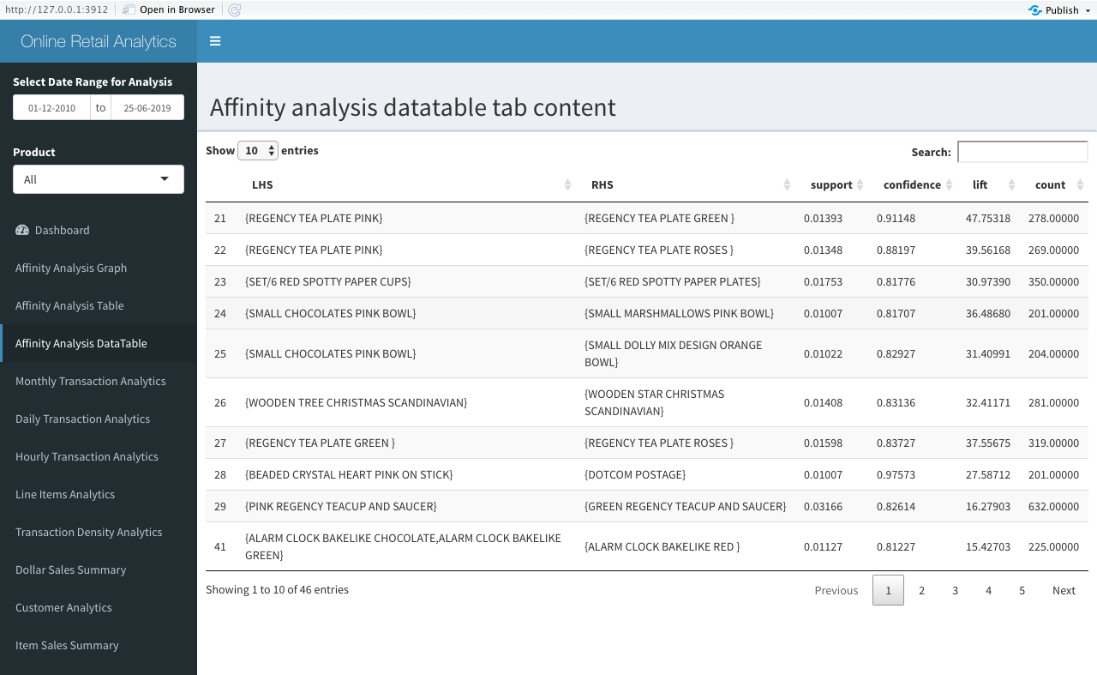
Task: Open the Dashboard menu item
Action: point(99,230)
